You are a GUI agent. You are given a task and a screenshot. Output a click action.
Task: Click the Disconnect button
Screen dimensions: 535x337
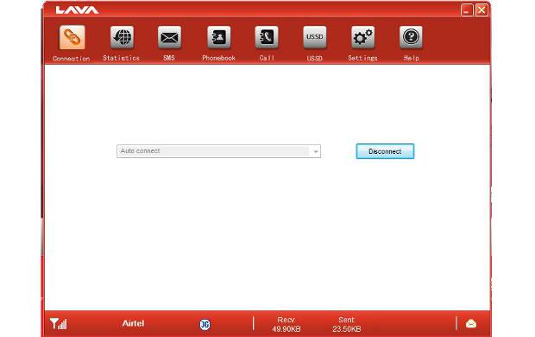coord(385,151)
